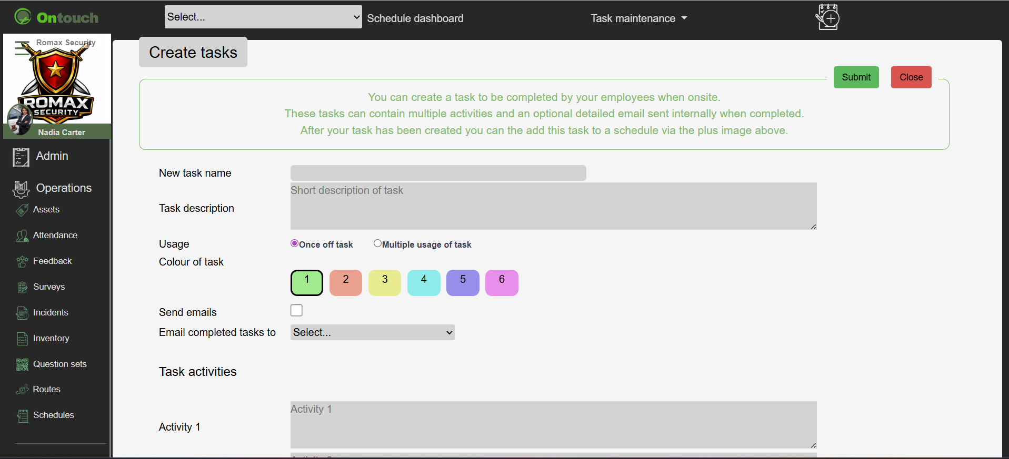The image size is (1009, 459).
Task: Click the Assets tag icon
Action: [x=22, y=210]
